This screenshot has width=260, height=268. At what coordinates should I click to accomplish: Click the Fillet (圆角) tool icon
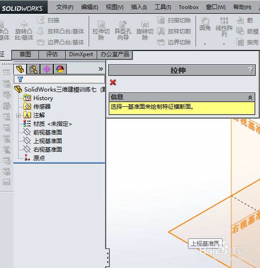tap(205, 21)
